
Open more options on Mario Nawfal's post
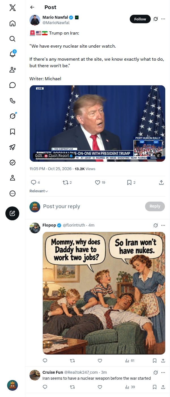coord(163,19)
